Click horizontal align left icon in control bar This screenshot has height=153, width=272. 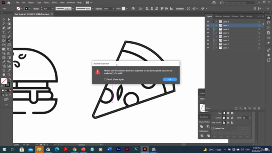(x=147, y=8)
